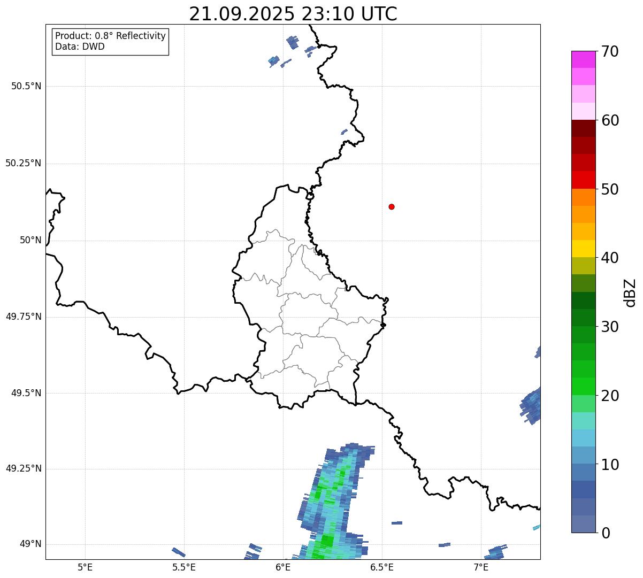Screen dimensions: 643x578
Task: Click the red station marker dot
Action: 392,206
